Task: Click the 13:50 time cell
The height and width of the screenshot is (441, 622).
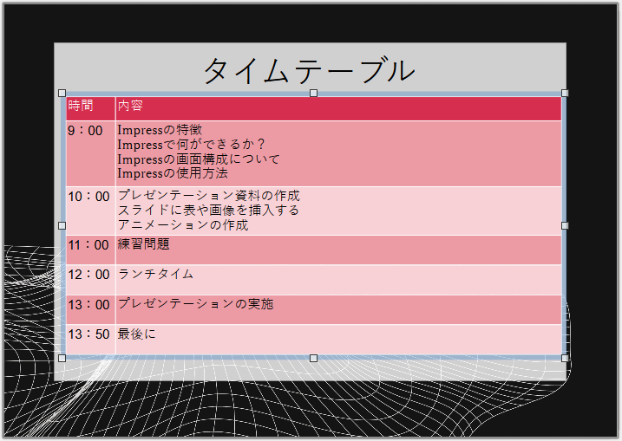Action: coord(90,340)
